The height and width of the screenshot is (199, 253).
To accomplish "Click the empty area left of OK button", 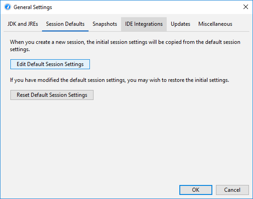I will [90, 190].
